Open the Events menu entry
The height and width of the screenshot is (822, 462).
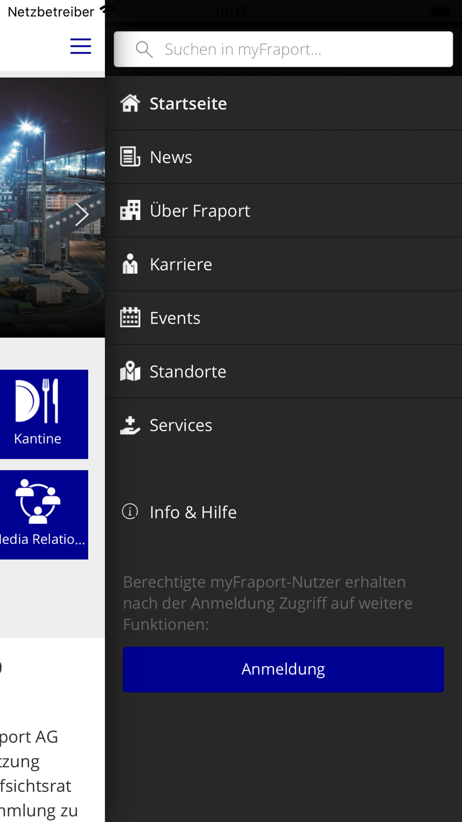click(283, 318)
